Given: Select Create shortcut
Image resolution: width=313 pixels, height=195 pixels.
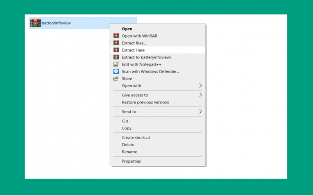Looking at the screenshot, I should (158, 138).
